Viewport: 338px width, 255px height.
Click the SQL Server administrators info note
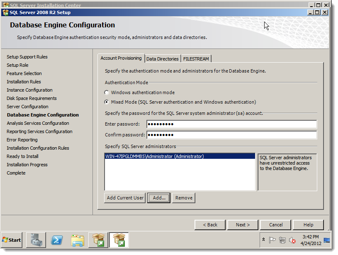[x=287, y=172]
